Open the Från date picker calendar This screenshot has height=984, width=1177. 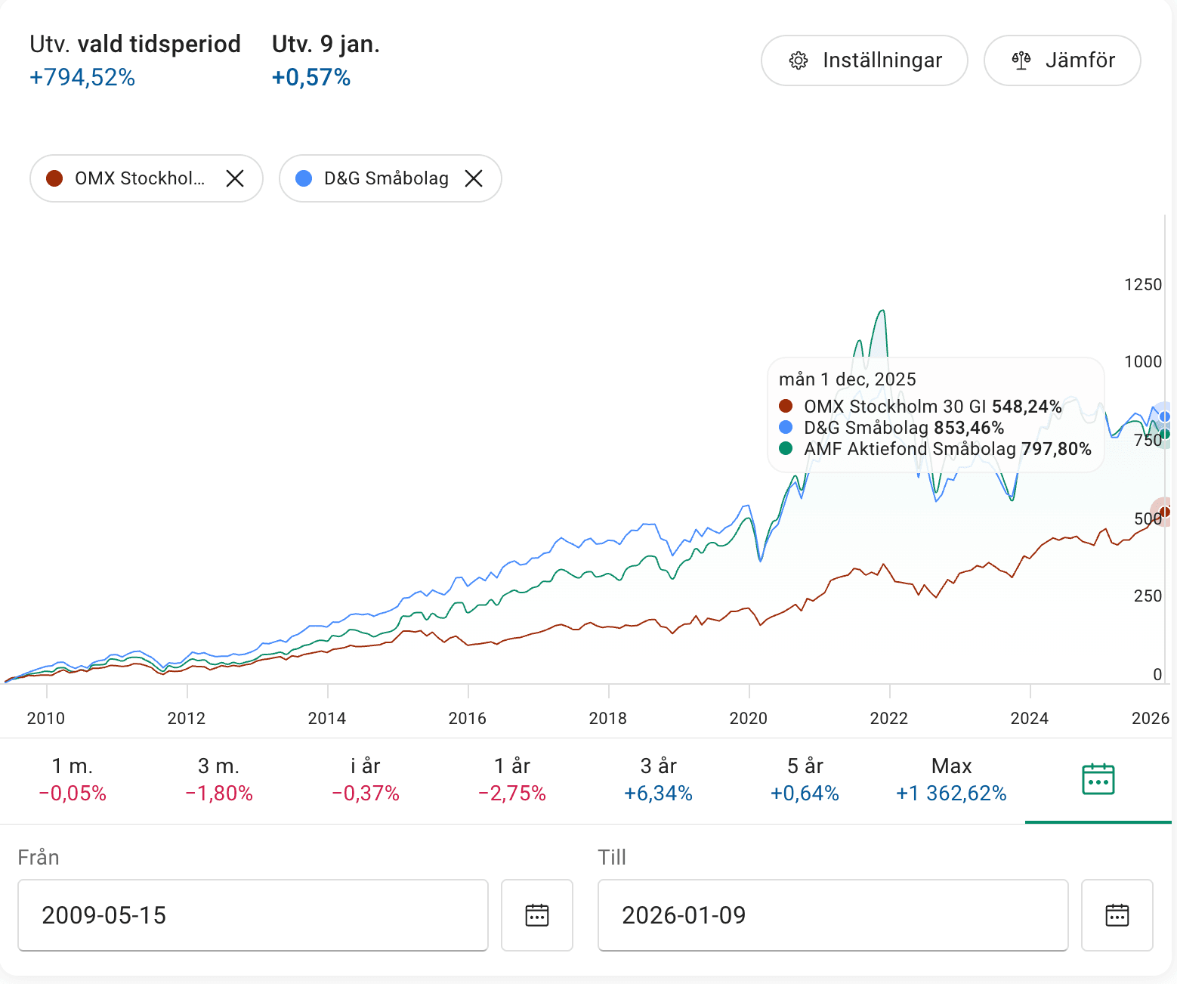536,915
